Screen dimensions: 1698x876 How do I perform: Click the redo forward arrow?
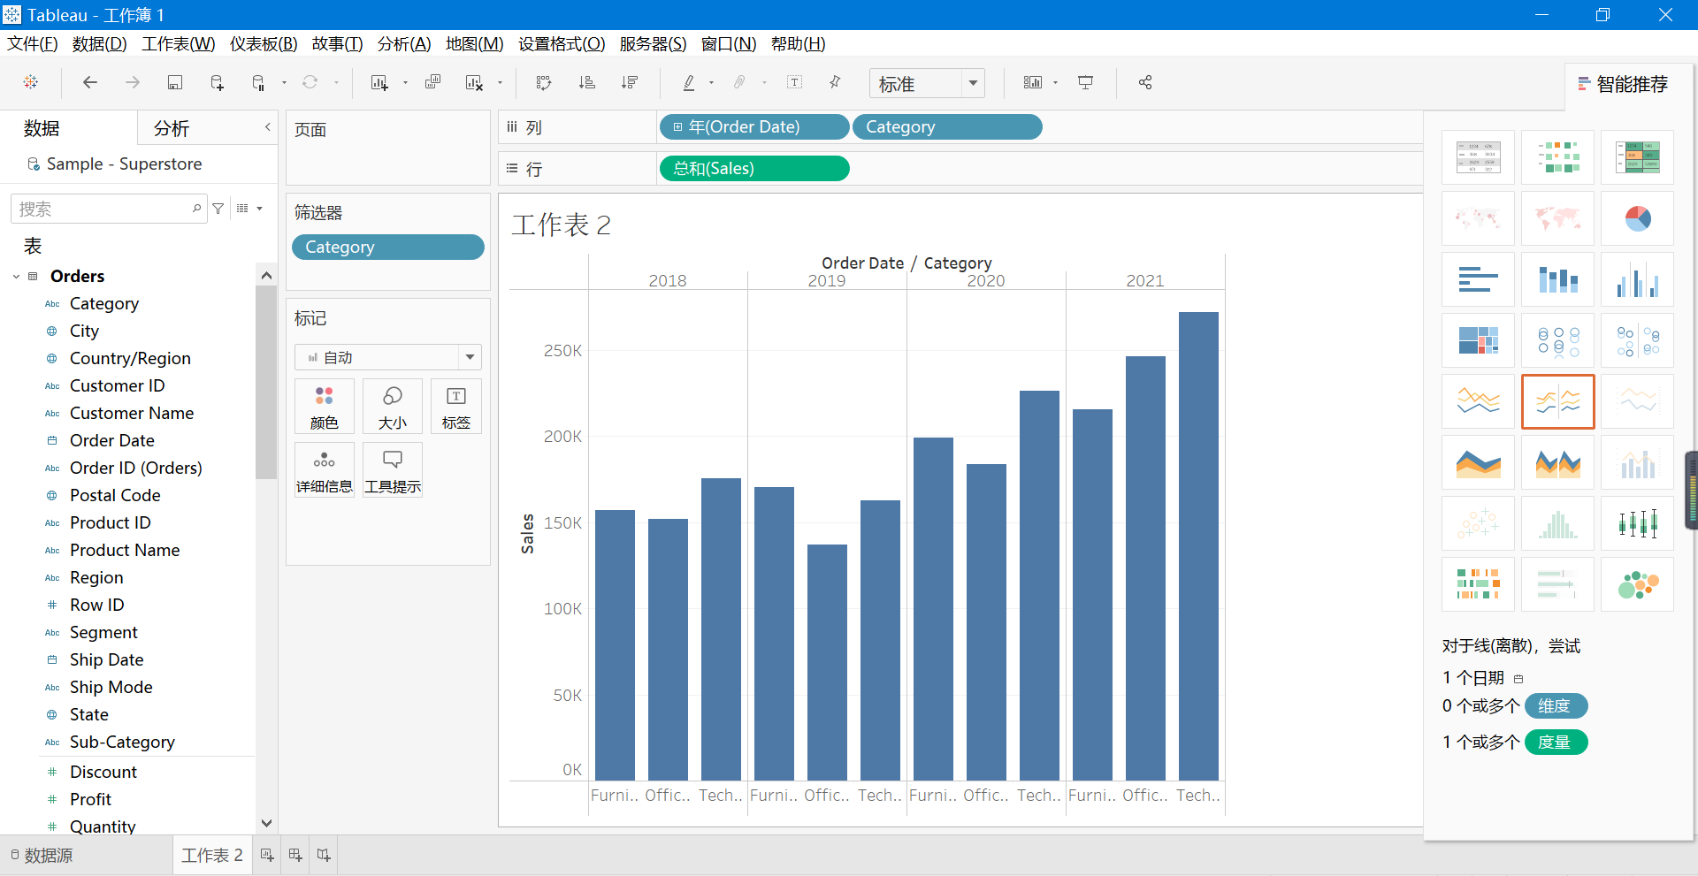(133, 82)
